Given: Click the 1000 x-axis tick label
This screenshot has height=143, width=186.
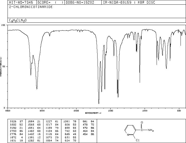Looking at the screenshot, I should tap(145, 111).
